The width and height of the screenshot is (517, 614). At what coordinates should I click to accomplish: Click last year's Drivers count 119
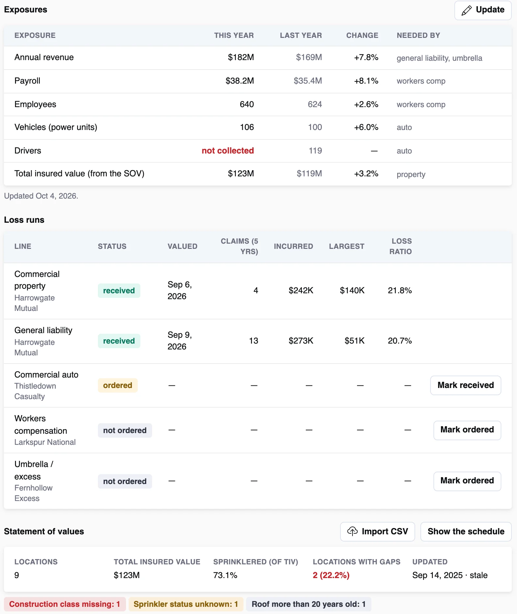(x=315, y=151)
